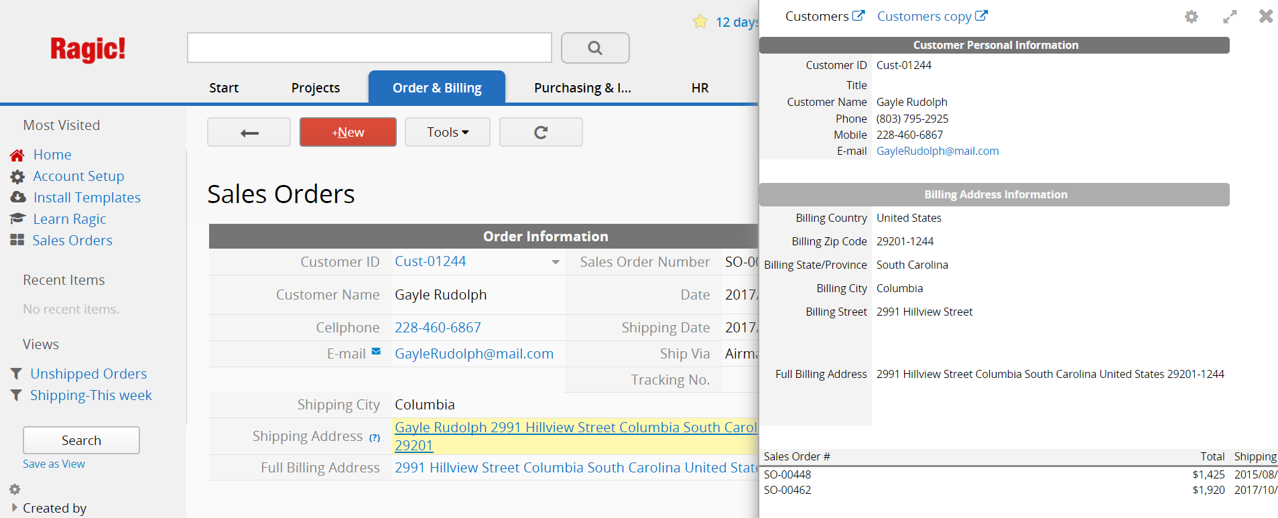Click the Sales Orders grid icon
The width and height of the screenshot is (1278, 518).
click(x=17, y=241)
